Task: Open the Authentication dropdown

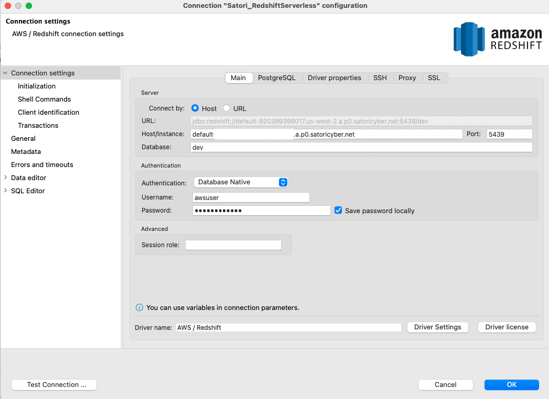Action: [x=241, y=182]
